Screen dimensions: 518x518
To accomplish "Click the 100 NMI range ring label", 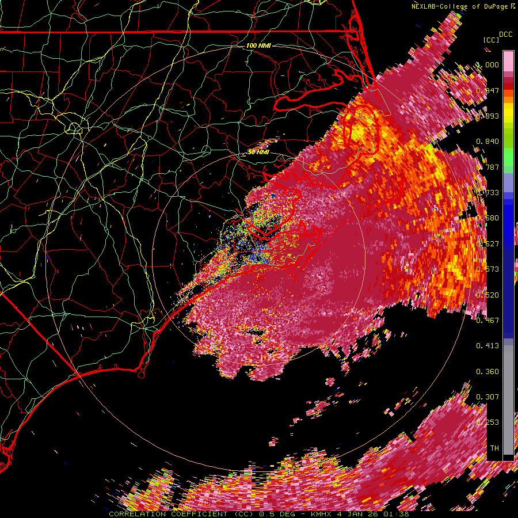I will (x=258, y=45).
